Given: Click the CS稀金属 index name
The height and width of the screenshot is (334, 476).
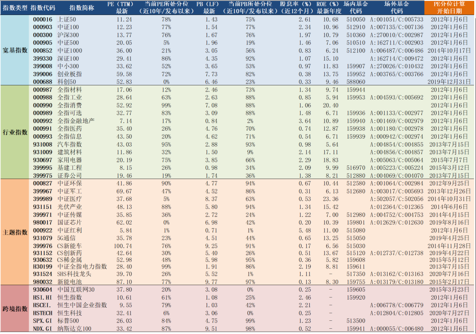Looking at the screenshot, I should pos(70,260).
